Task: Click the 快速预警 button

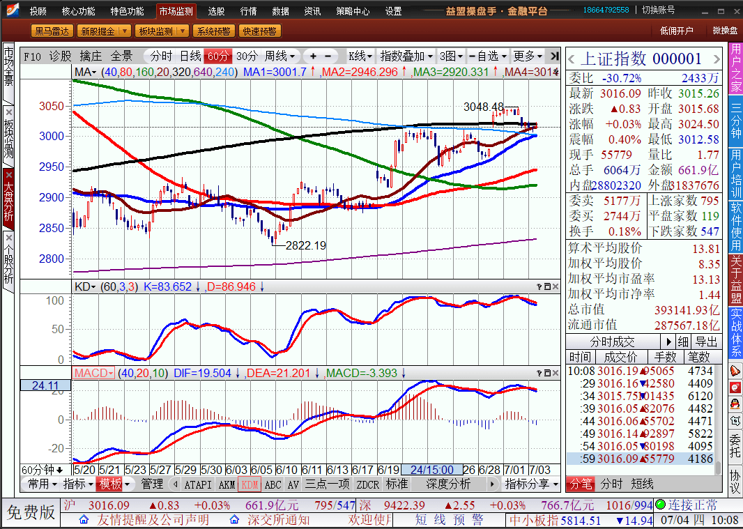Action: tap(260, 31)
